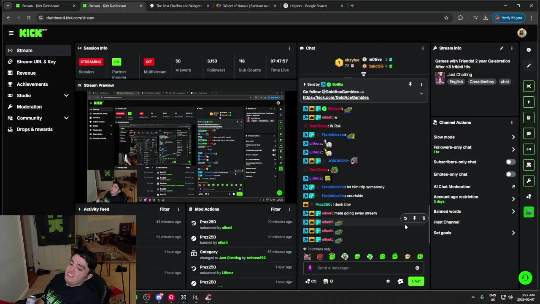Click the user avatar in top right

(x=522, y=33)
